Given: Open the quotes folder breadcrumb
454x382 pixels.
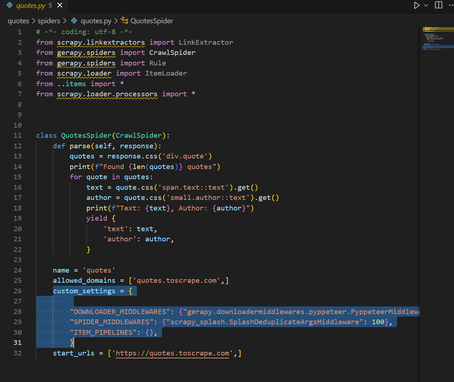Looking at the screenshot, I should pos(18,21).
